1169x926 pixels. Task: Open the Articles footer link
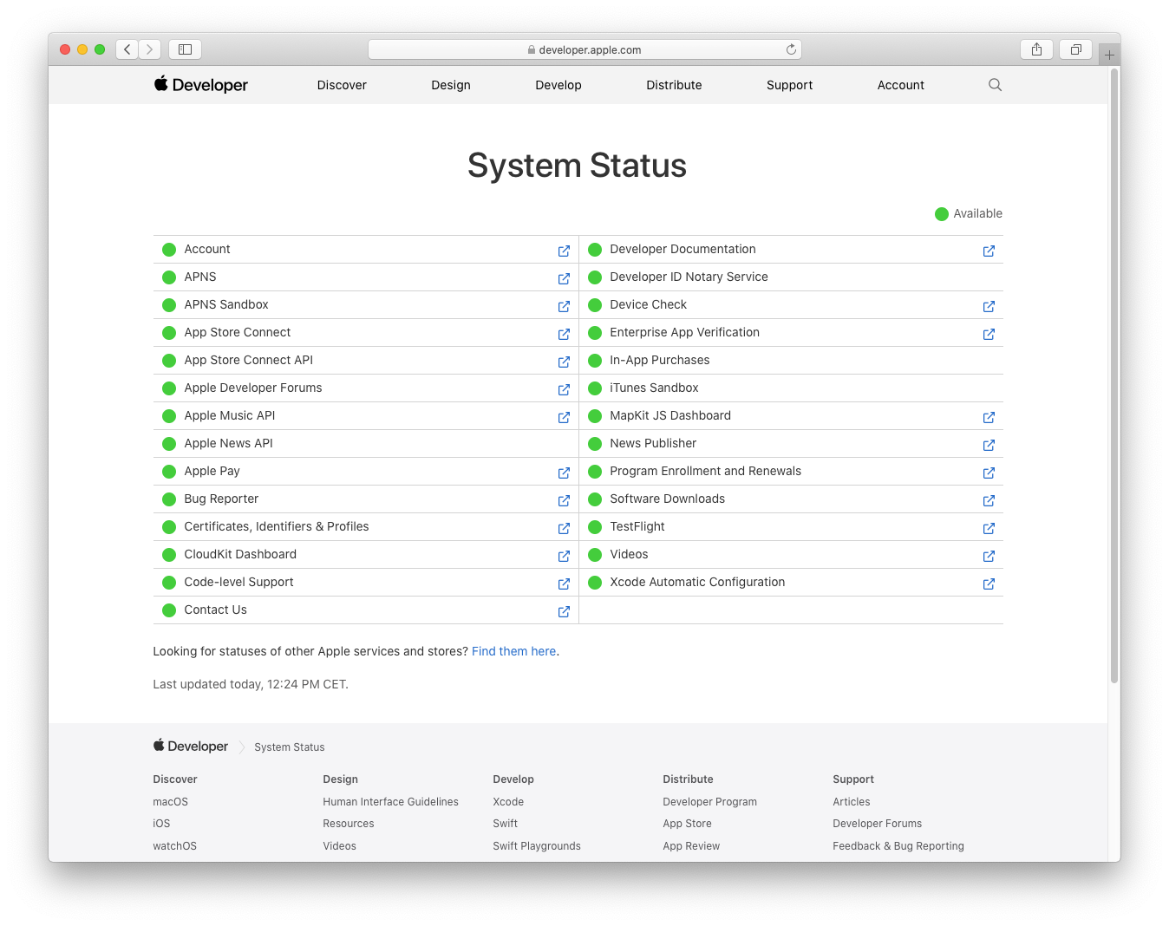point(852,802)
